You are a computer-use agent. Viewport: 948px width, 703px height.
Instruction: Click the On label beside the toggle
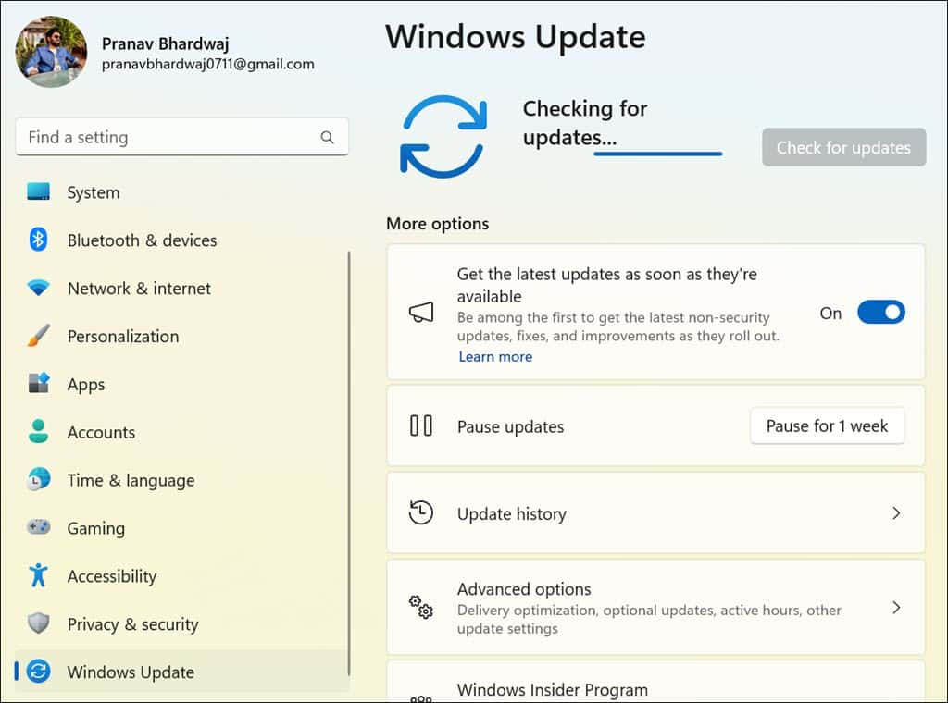click(x=830, y=313)
